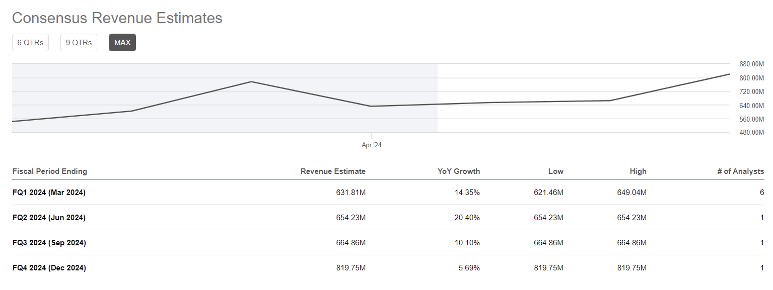Click the active MAX range toggle
This screenshot has height=290, width=773.
(x=122, y=42)
